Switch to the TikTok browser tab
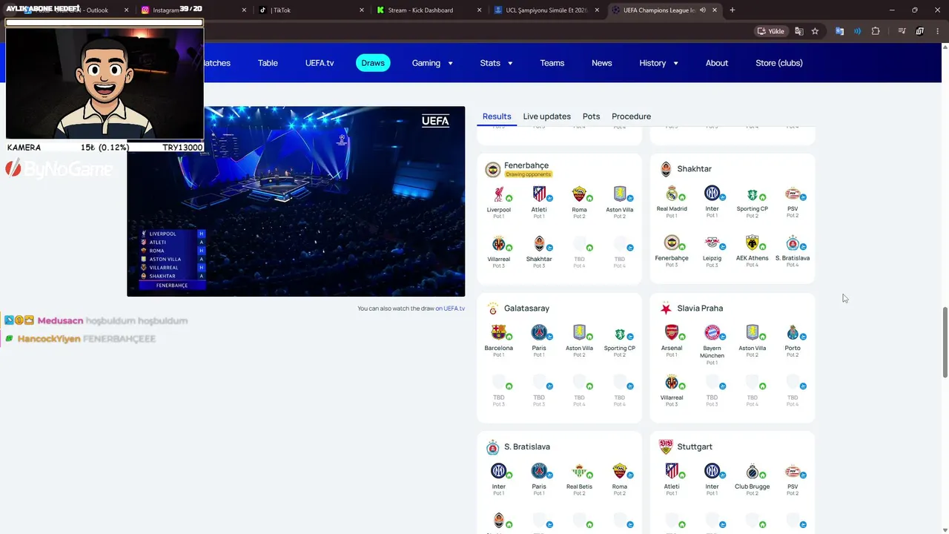Screen dimensions: 949x534 310,10
